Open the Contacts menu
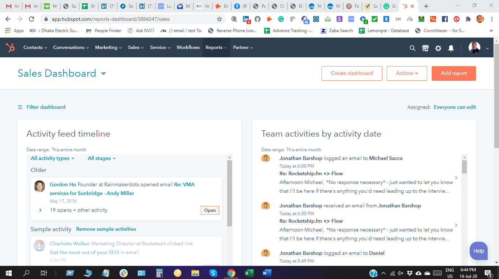Image resolution: width=499 pixels, height=279 pixels. point(35,47)
